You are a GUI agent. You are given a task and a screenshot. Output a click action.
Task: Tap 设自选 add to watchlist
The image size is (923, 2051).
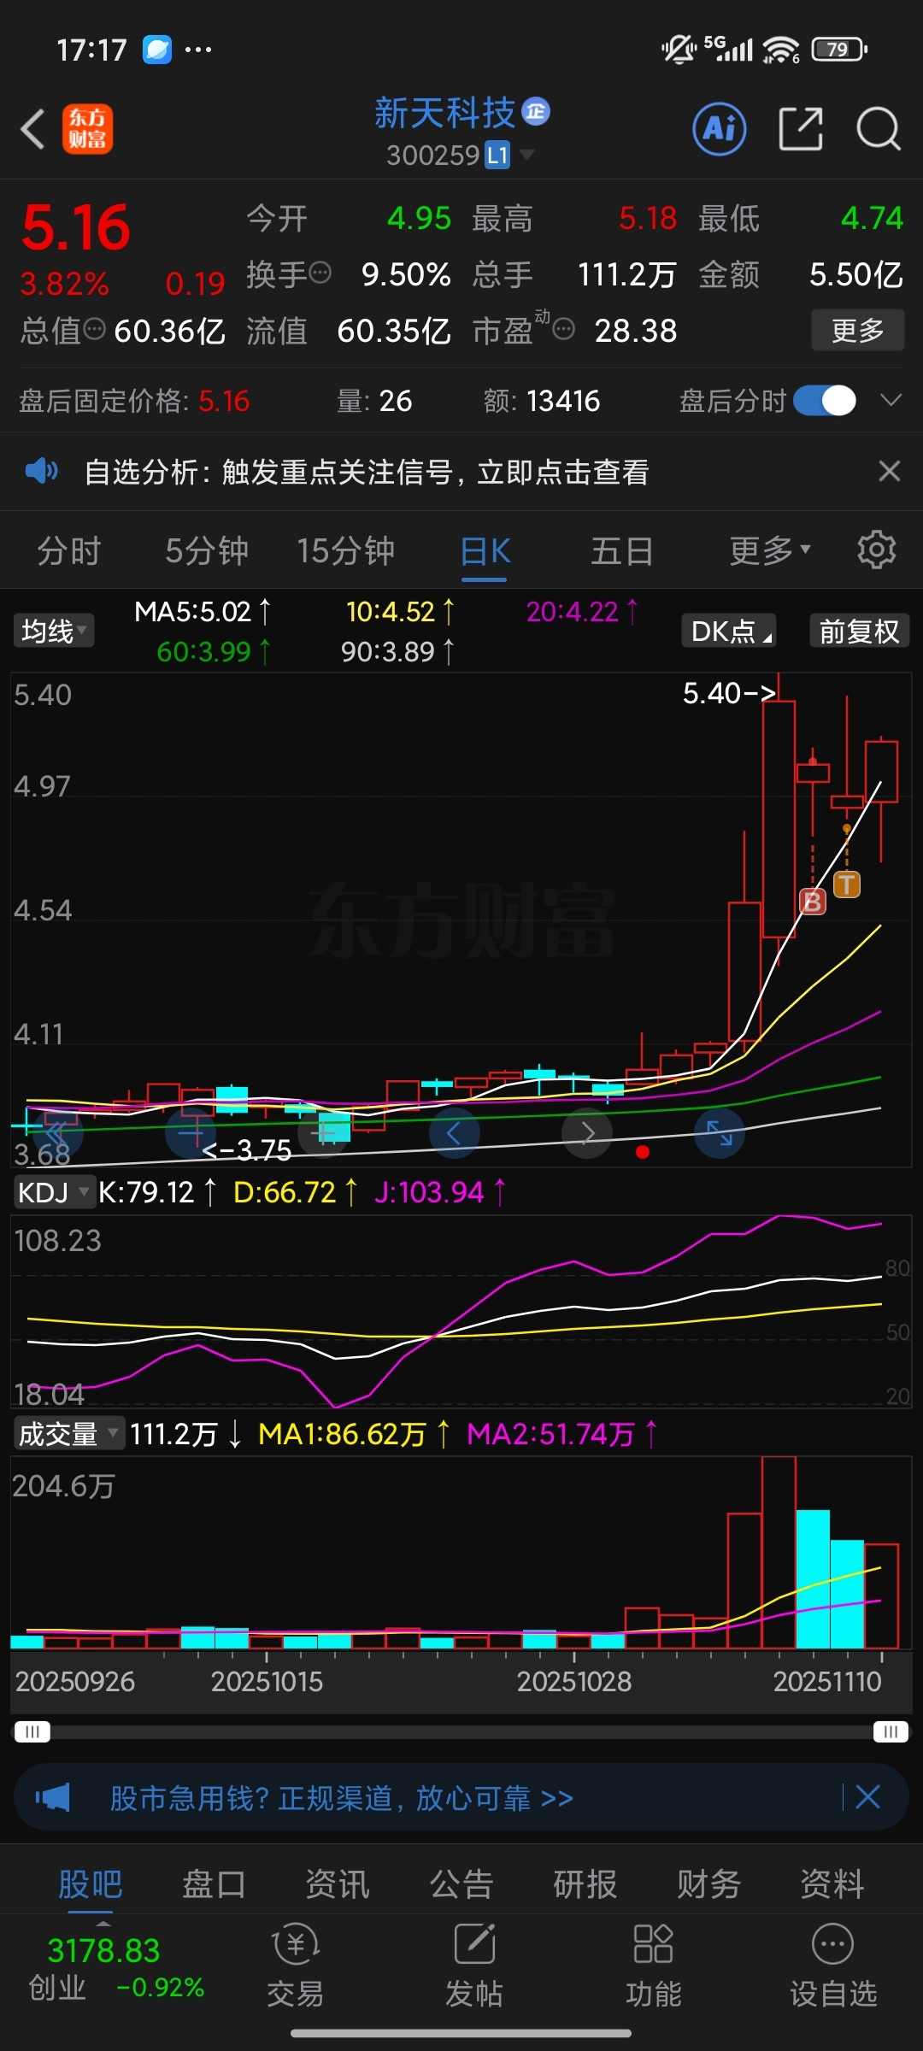833,1966
